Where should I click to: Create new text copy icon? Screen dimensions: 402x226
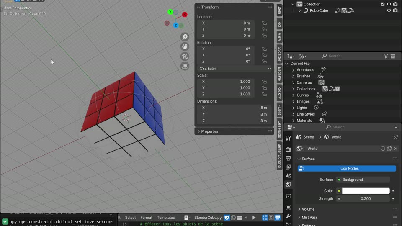tap(233, 218)
